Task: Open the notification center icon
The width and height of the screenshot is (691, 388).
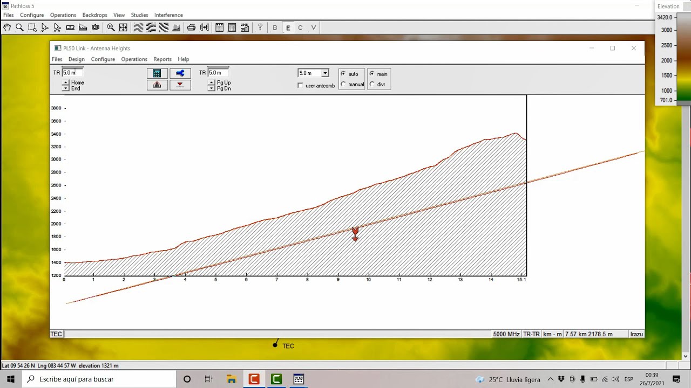Action: [x=676, y=379]
